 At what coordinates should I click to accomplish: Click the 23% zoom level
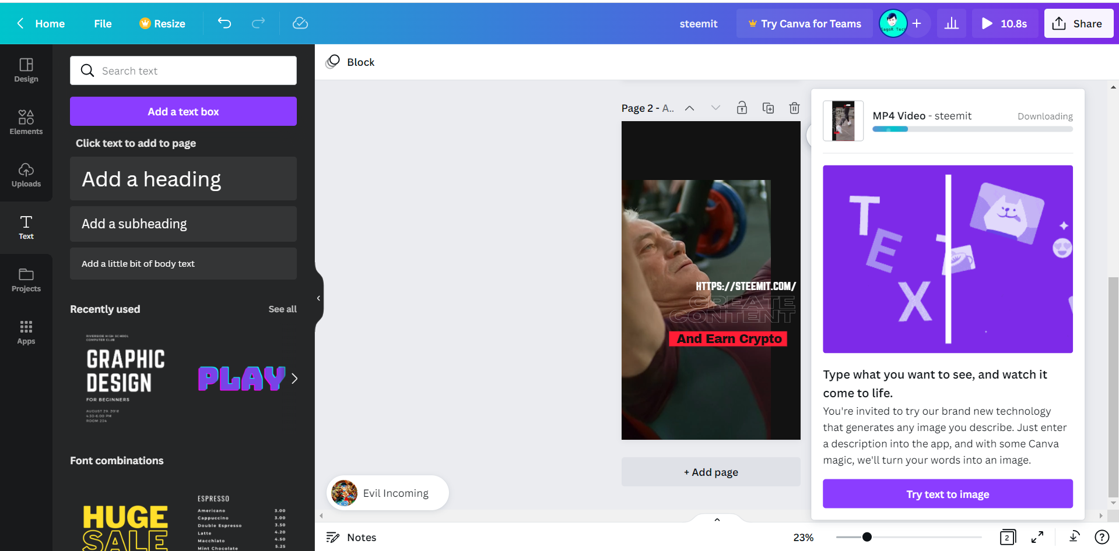pos(803,538)
